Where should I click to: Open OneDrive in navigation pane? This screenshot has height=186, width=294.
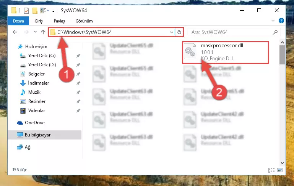(x=35, y=123)
